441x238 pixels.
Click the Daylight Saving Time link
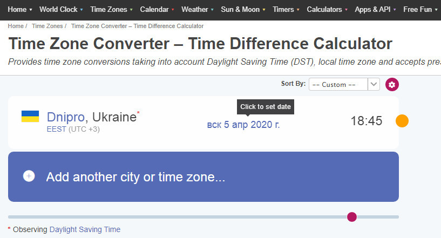pyautogui.click(x=85, y=229)
